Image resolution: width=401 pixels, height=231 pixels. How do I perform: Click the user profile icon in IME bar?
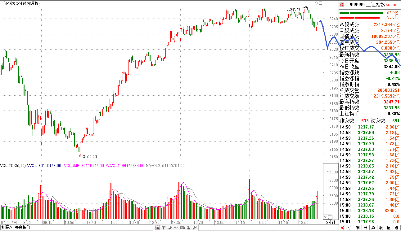pyautogui.click(x=188, y=228)
